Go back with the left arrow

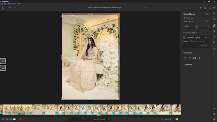click(10, 8)
